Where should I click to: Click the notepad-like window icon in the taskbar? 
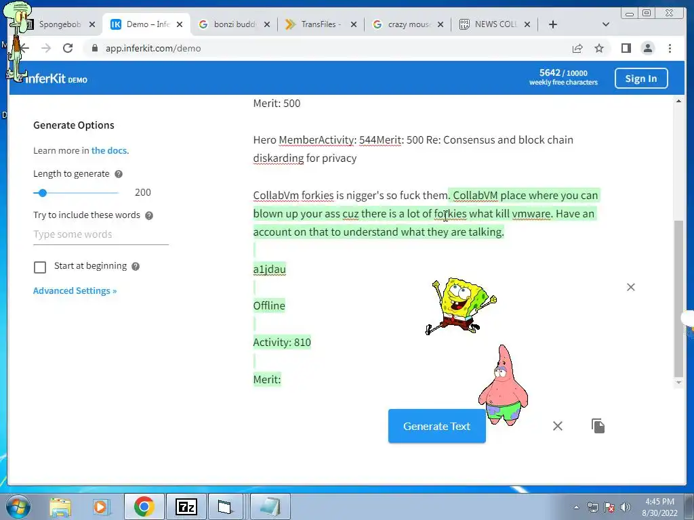pyautogui.click(x=270, y=506)
